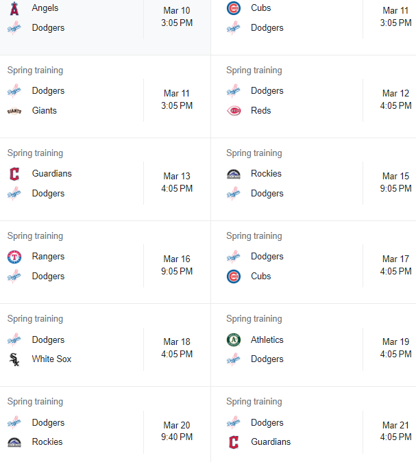The image size is (416, 462).
Task: Click the Giants team logo
Action: click(x=14, y=111)
